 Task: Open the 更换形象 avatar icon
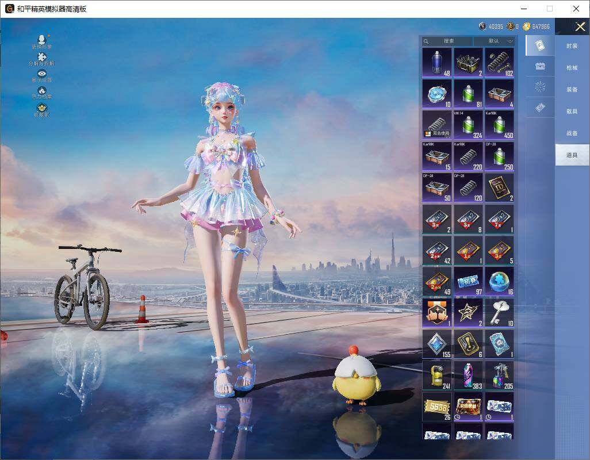pos(42,42)
